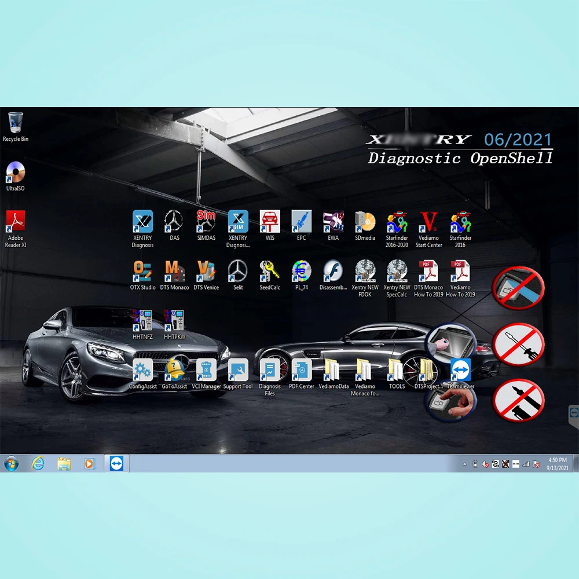579x579 pixels.
Task: Launch VCI Manager
Action: click(x=206, y=373)
